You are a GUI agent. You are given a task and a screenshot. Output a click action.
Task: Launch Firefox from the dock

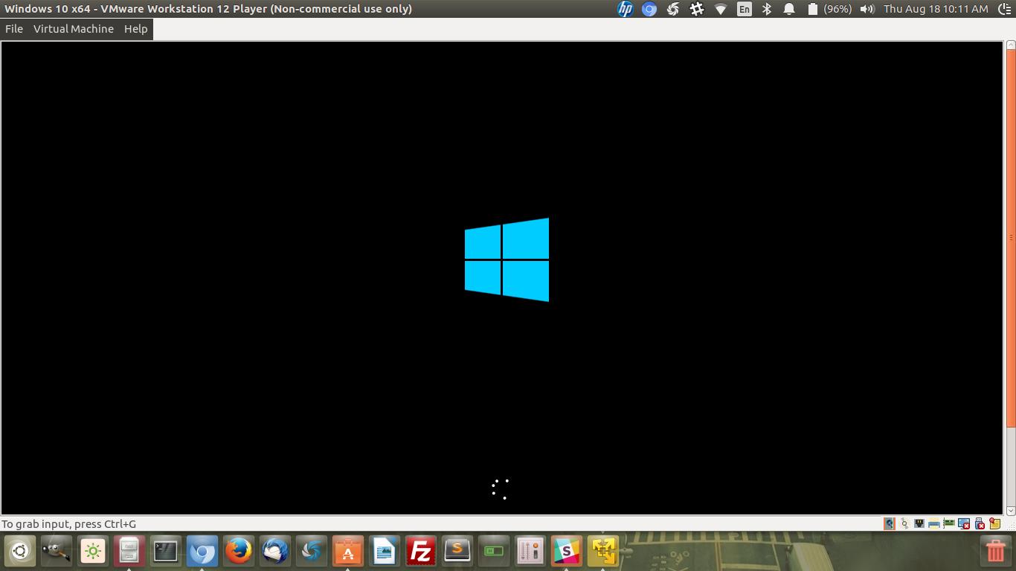click(239, 552)
